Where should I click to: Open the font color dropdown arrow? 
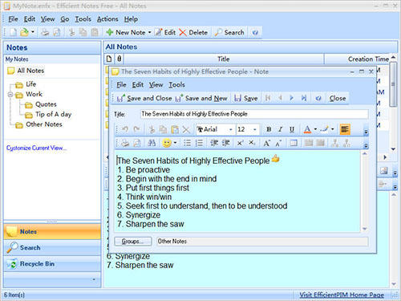tap(315, 129)
